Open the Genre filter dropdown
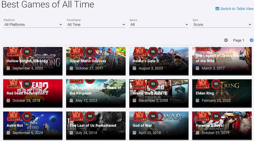Viewport: 254px width, 141px height. tap(159, 25)
